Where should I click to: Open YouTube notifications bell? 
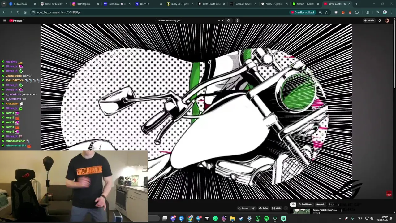[380, 20]
